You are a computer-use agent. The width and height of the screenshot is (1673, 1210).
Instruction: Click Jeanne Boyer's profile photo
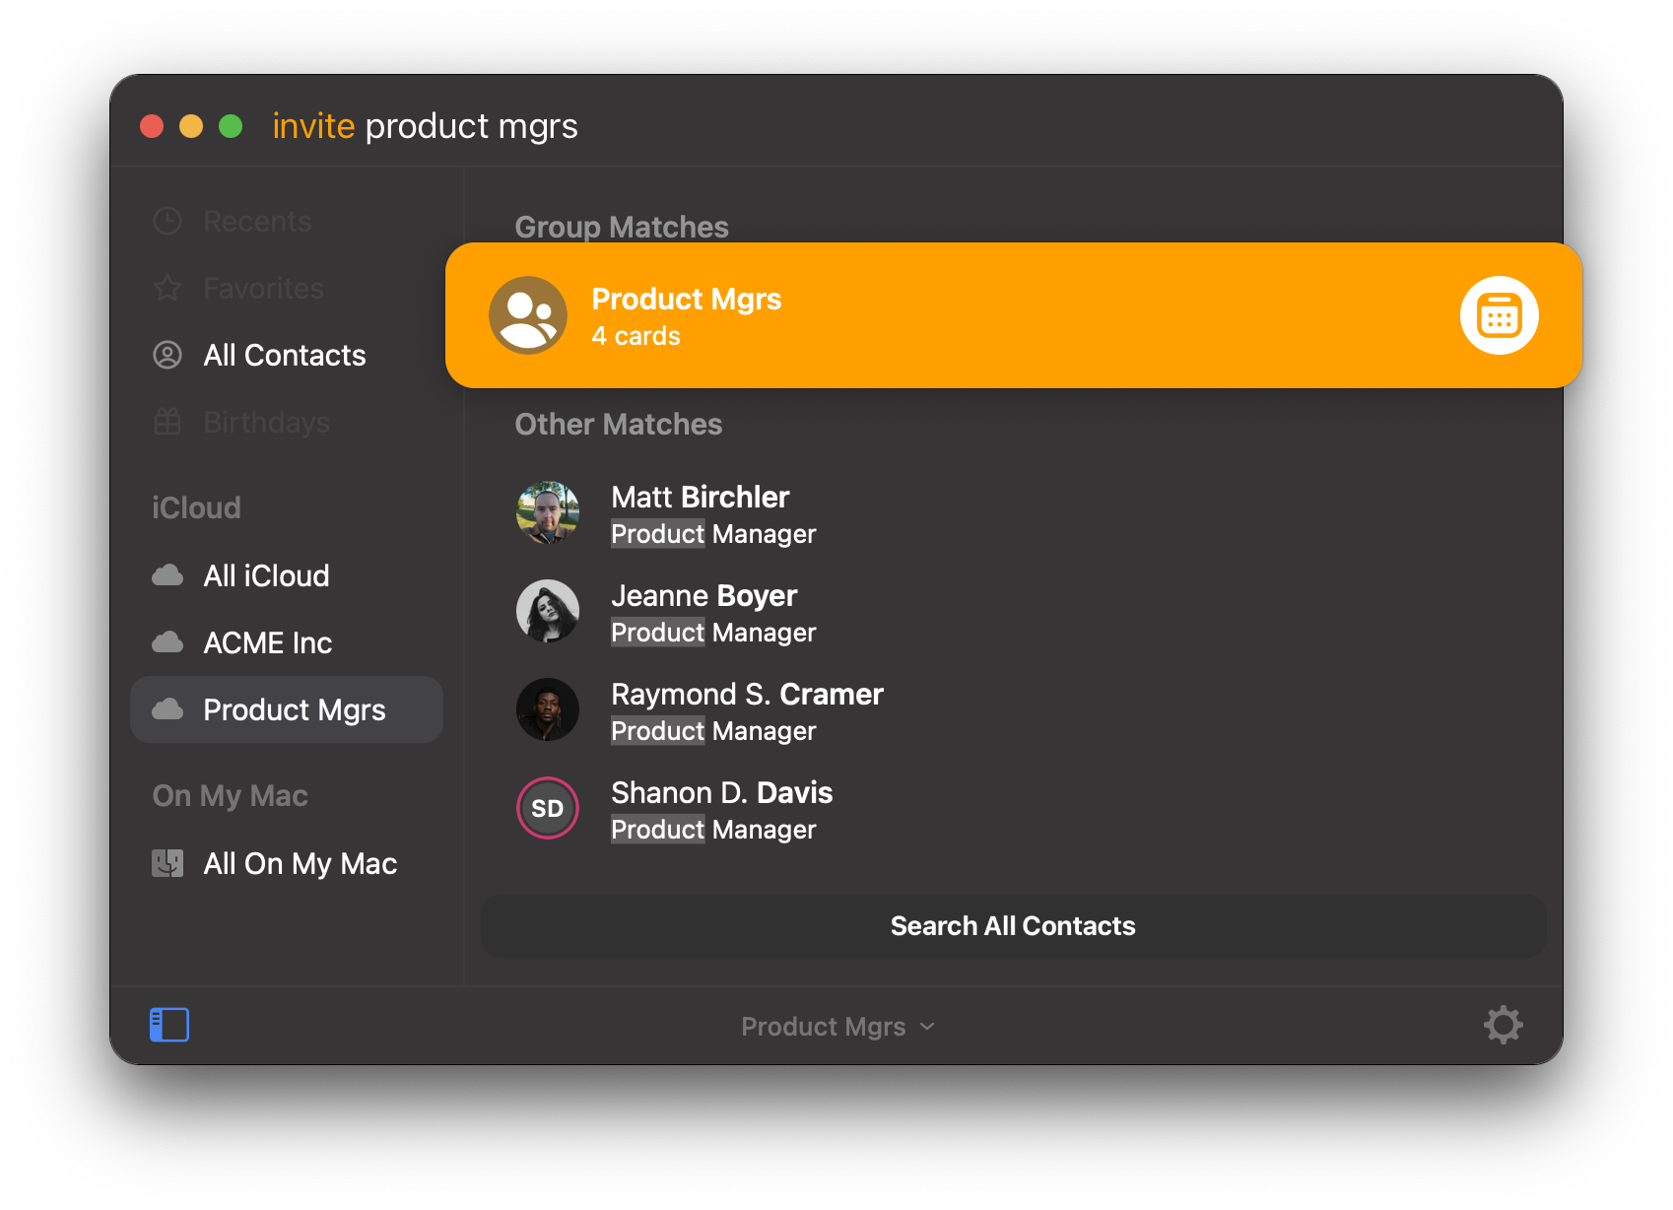click(x=548, y=611)
